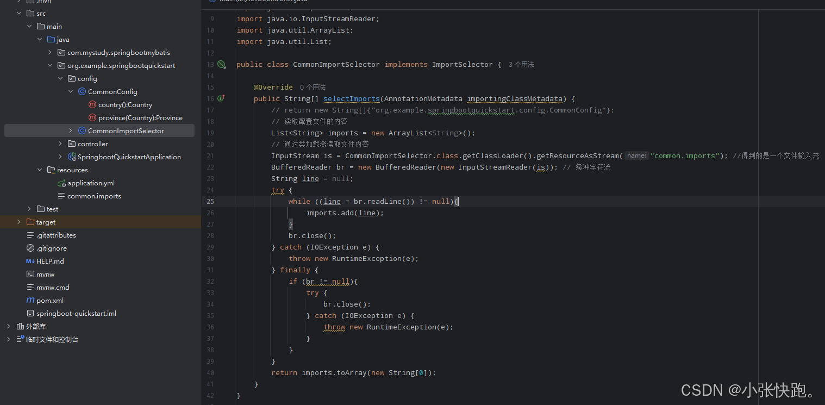Click the CommonImportSelector class icon in tree

click(82, 131)
